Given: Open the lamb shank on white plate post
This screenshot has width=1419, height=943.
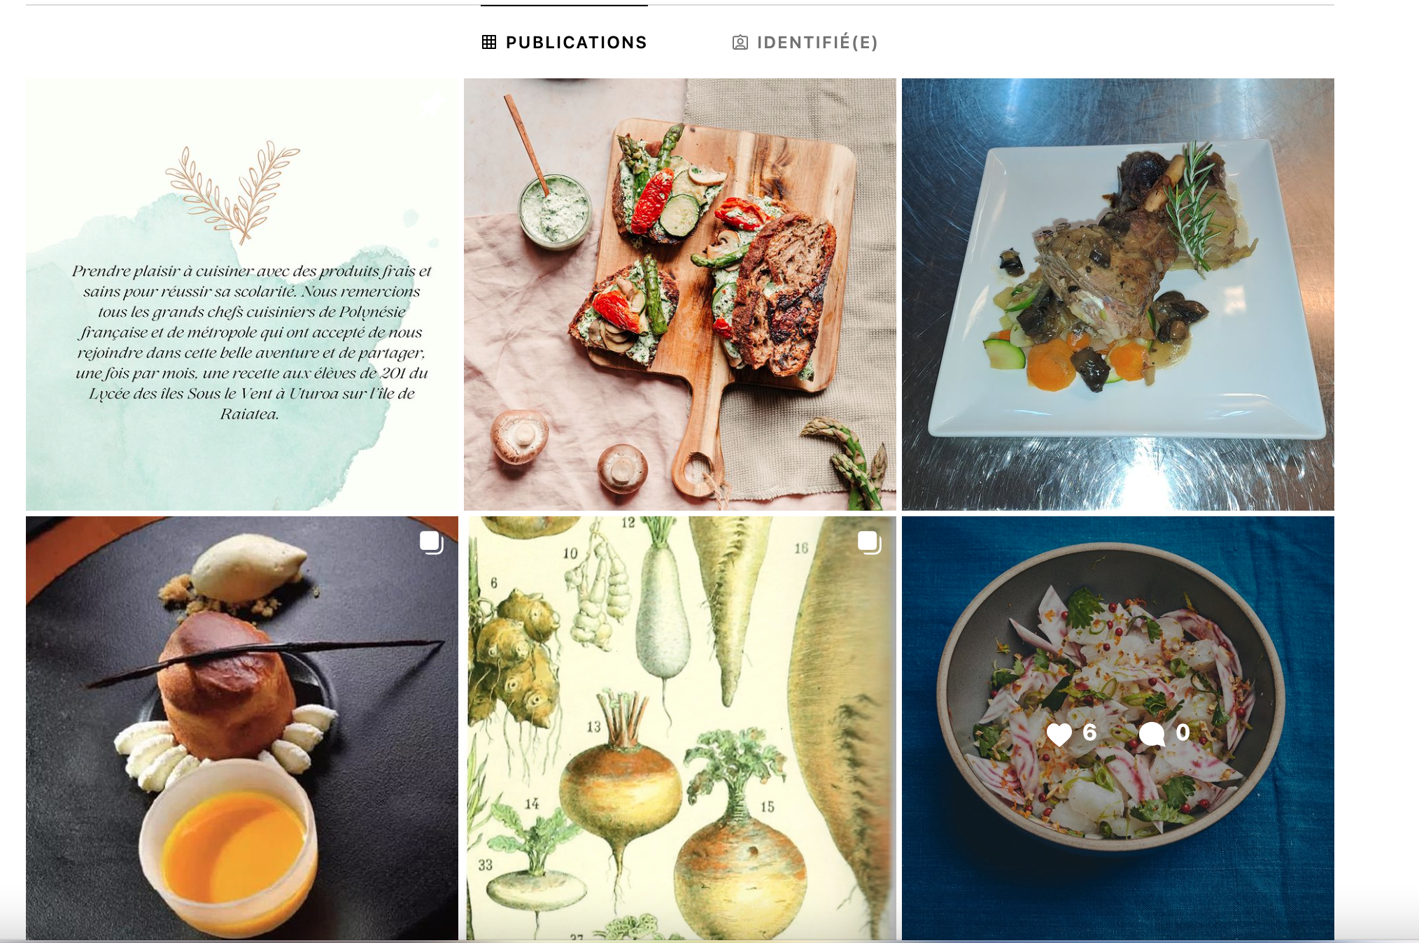Looking at the screenshot, I should click(x=1118, y=295).
